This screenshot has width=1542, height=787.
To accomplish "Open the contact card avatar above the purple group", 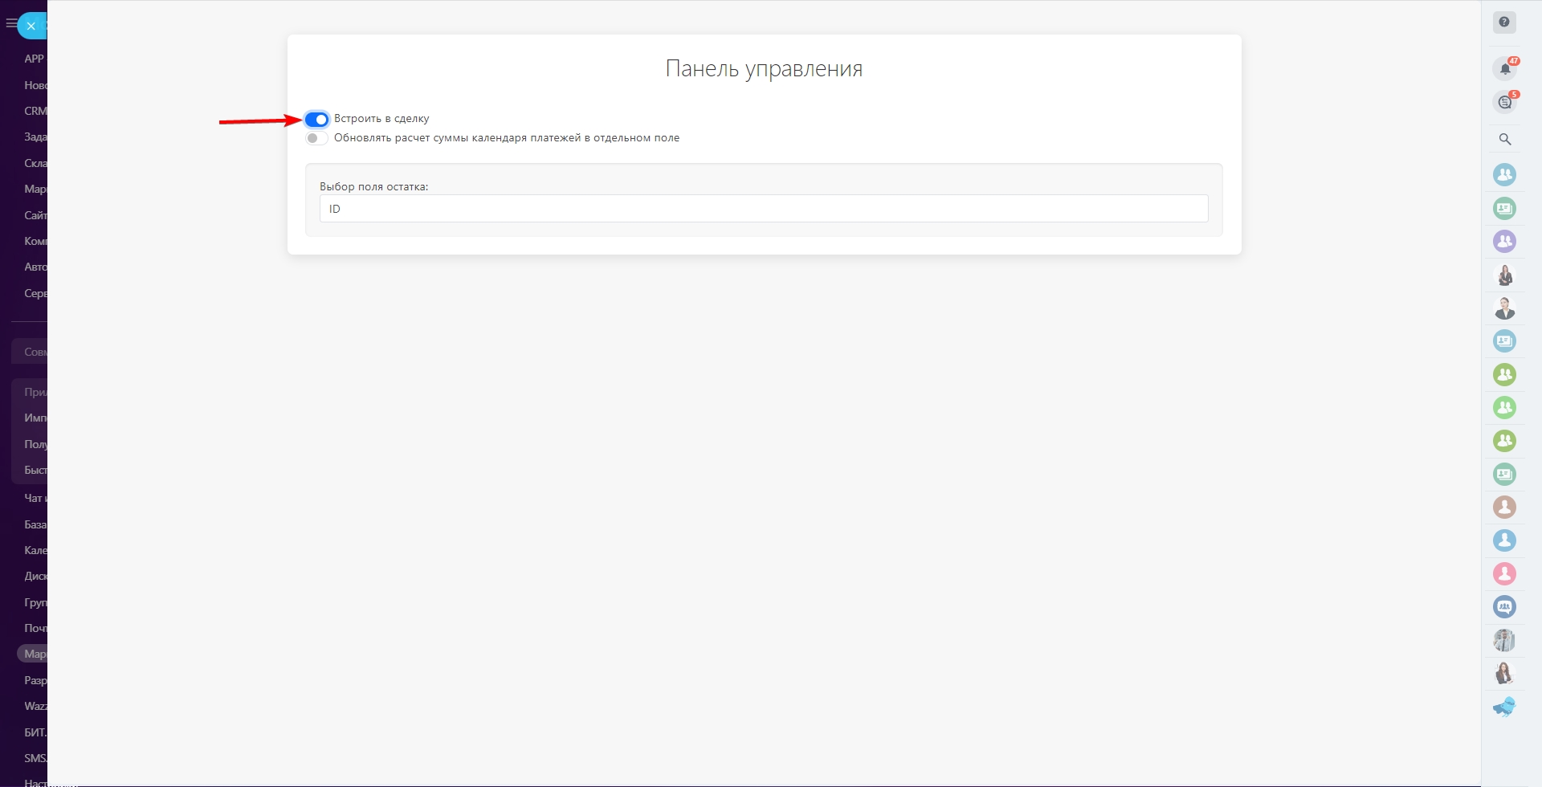I will [1504, 209].
